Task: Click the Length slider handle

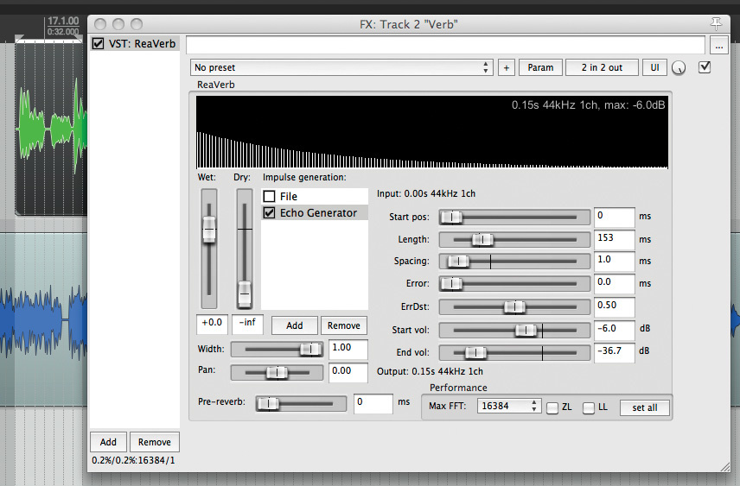Action: [x=482, y=239]
